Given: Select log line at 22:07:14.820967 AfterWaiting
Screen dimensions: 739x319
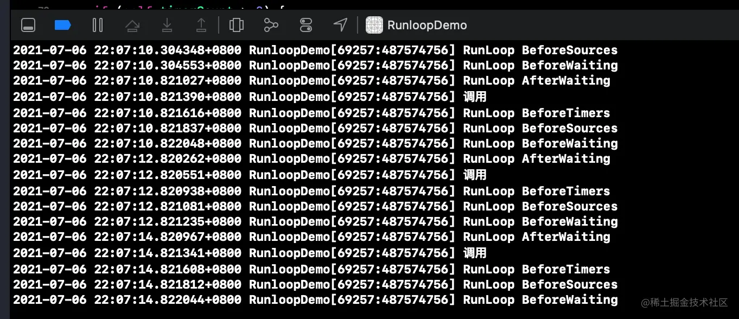Looking at the screenshot, I should [311, 237].
